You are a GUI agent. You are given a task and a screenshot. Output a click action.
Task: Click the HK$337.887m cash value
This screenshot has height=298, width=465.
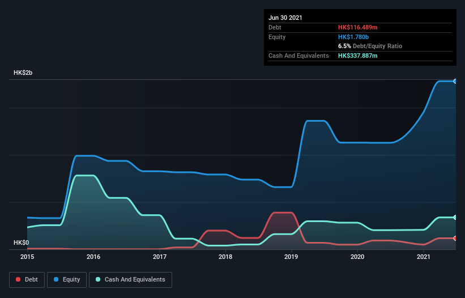coord(357,56)
